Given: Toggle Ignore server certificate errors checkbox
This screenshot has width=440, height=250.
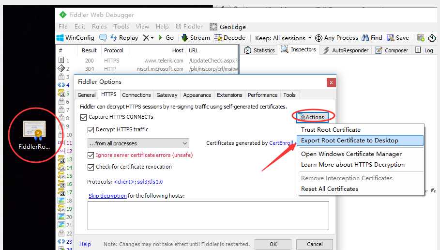Looking at the screenshot, I should [91, 156].
